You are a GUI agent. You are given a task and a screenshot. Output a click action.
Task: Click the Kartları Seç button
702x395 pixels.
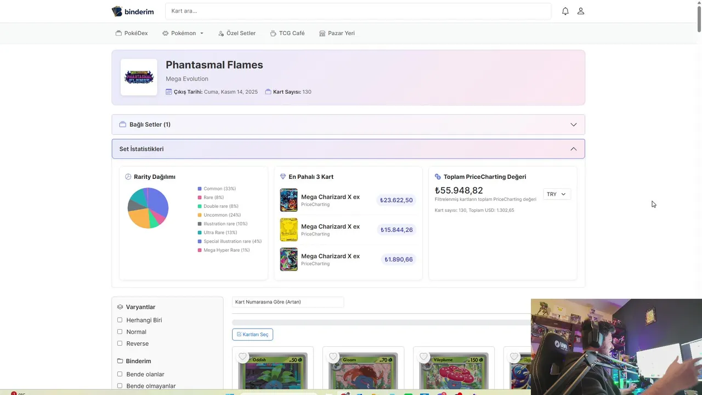[252, 334]
